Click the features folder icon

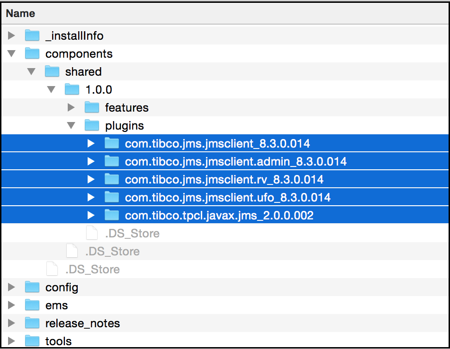tap(91, 107)
